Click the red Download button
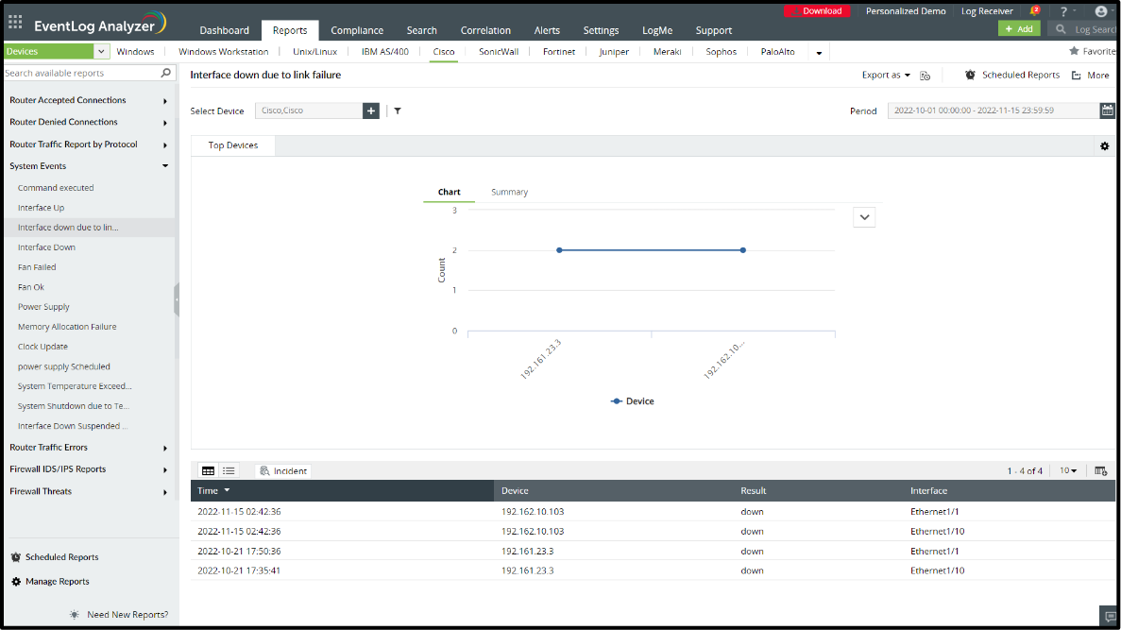The image size is (1121, 630). [x=817, y=10]
